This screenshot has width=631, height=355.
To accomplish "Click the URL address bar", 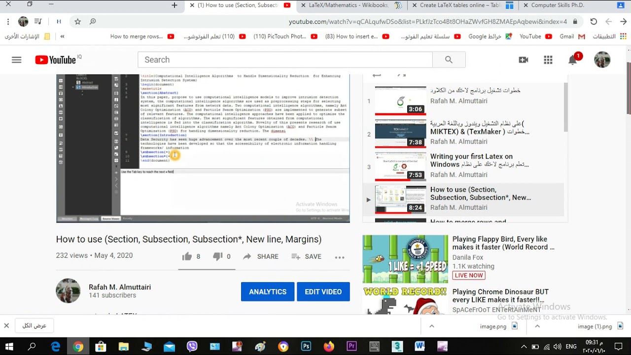I will pos(428,22).
